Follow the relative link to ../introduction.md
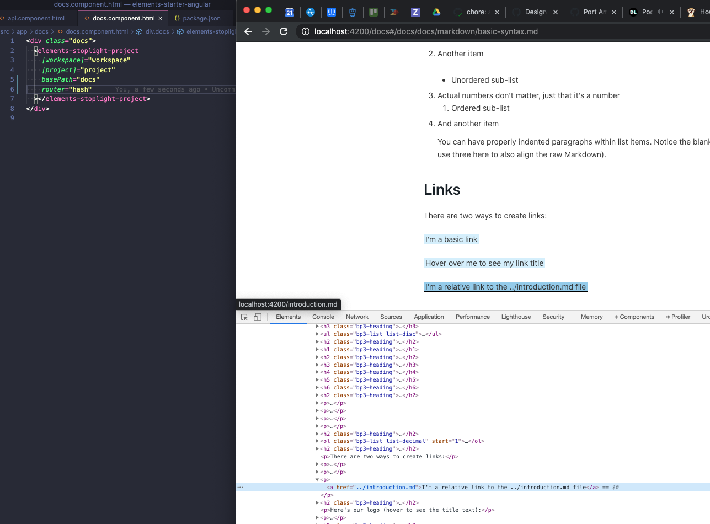This screenshot has height=524, width=710. (505, 286)
